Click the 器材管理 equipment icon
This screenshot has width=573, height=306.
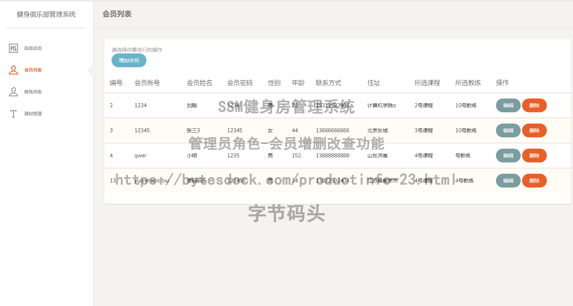(13, 114)
